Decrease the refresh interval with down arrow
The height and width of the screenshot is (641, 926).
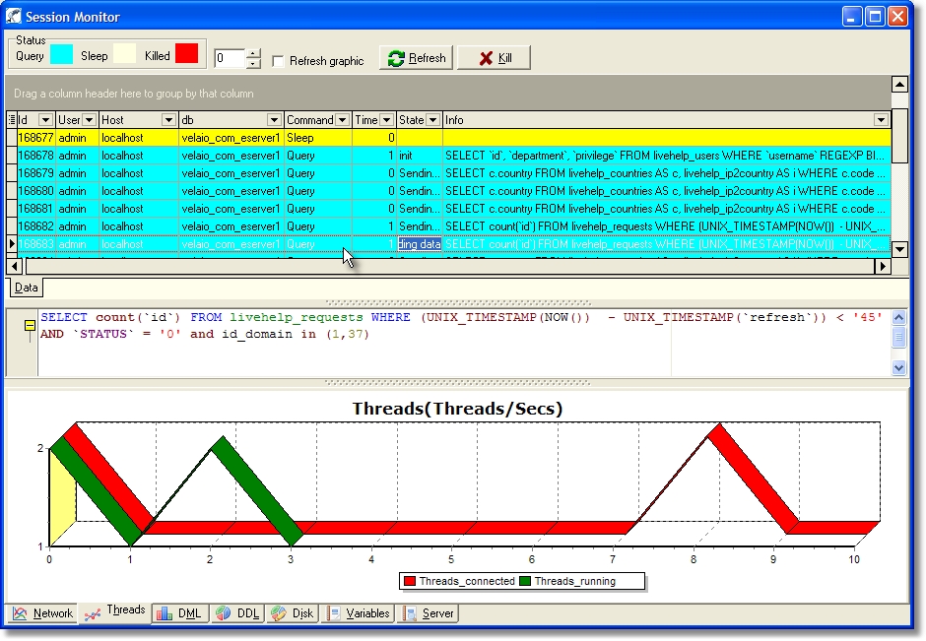pyautogui.click(x=253, y=63)
